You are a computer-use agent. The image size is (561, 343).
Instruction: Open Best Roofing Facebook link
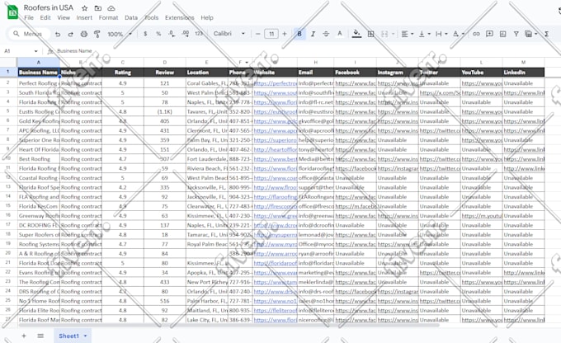click(356, 159)
